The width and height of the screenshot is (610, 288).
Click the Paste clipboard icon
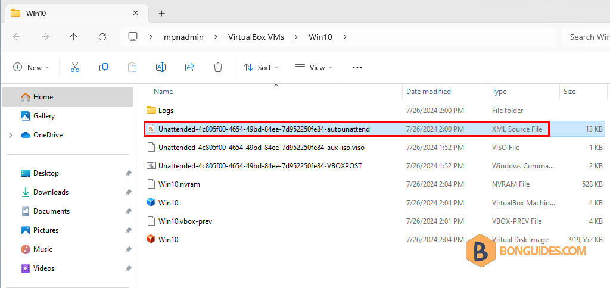(x=132, y=67)
